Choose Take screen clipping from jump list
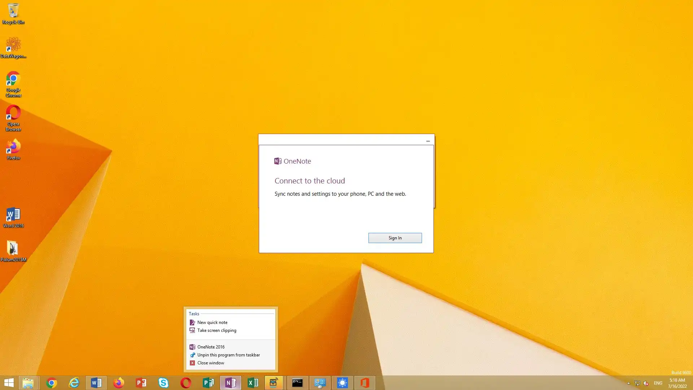Image resolution: width=693 pixels, height=390 pixels. tap(217, 330)
